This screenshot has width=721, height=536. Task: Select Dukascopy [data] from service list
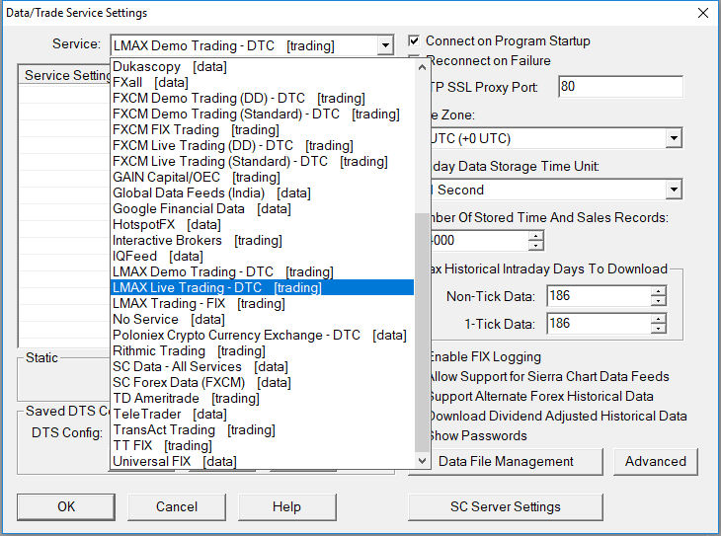click(x=262, y=67)
